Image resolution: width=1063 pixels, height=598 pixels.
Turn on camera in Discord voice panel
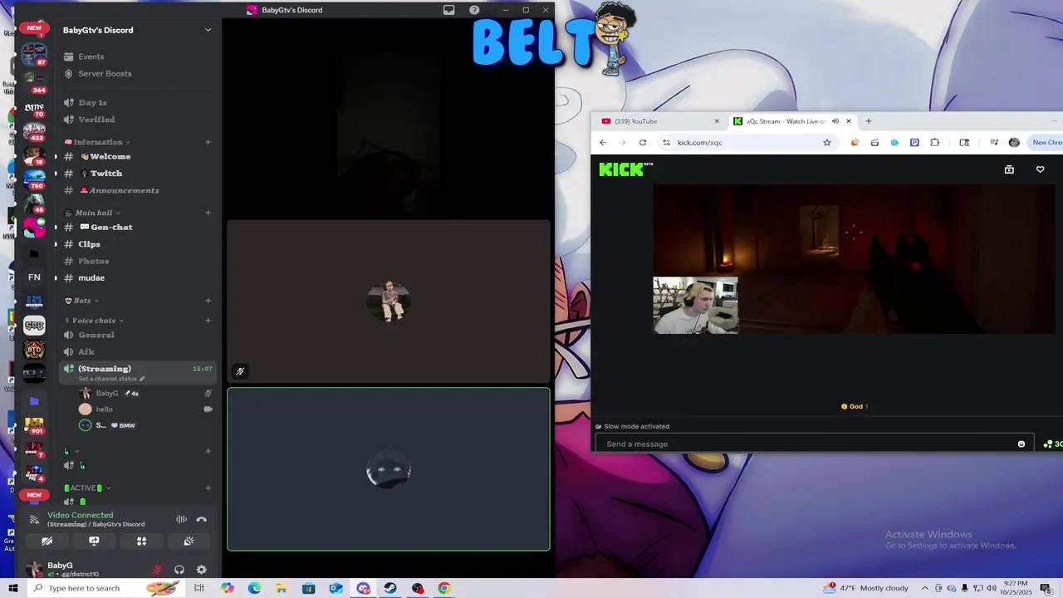point(47,541)
